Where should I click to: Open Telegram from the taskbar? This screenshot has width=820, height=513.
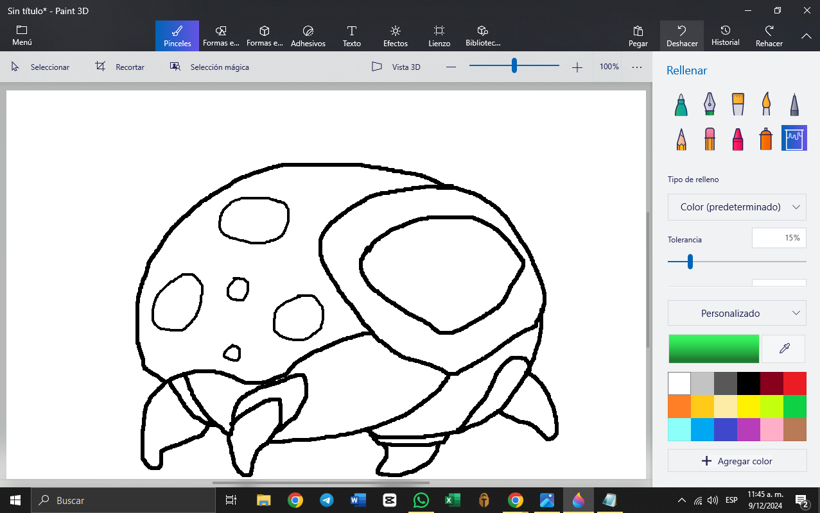pyautogui.click(x=326, y=500)
